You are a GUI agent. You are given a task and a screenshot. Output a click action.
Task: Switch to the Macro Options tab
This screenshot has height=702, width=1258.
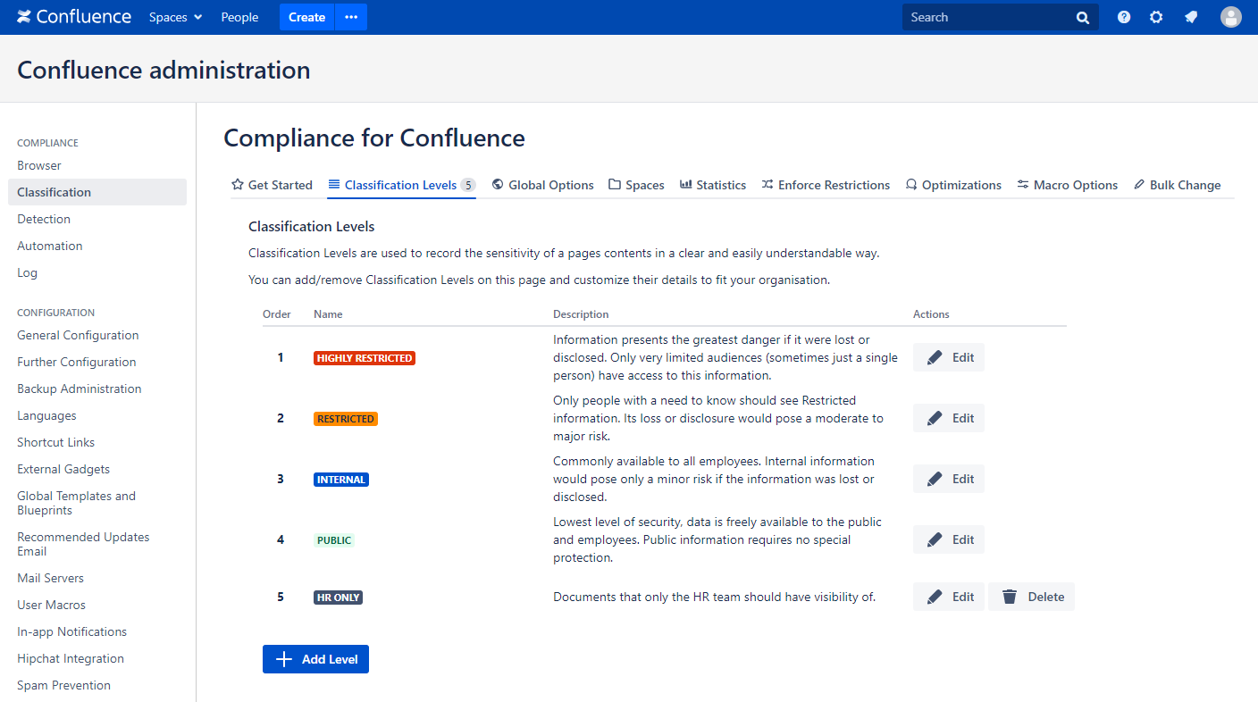pyautogui.click(x=1067, y=185)
